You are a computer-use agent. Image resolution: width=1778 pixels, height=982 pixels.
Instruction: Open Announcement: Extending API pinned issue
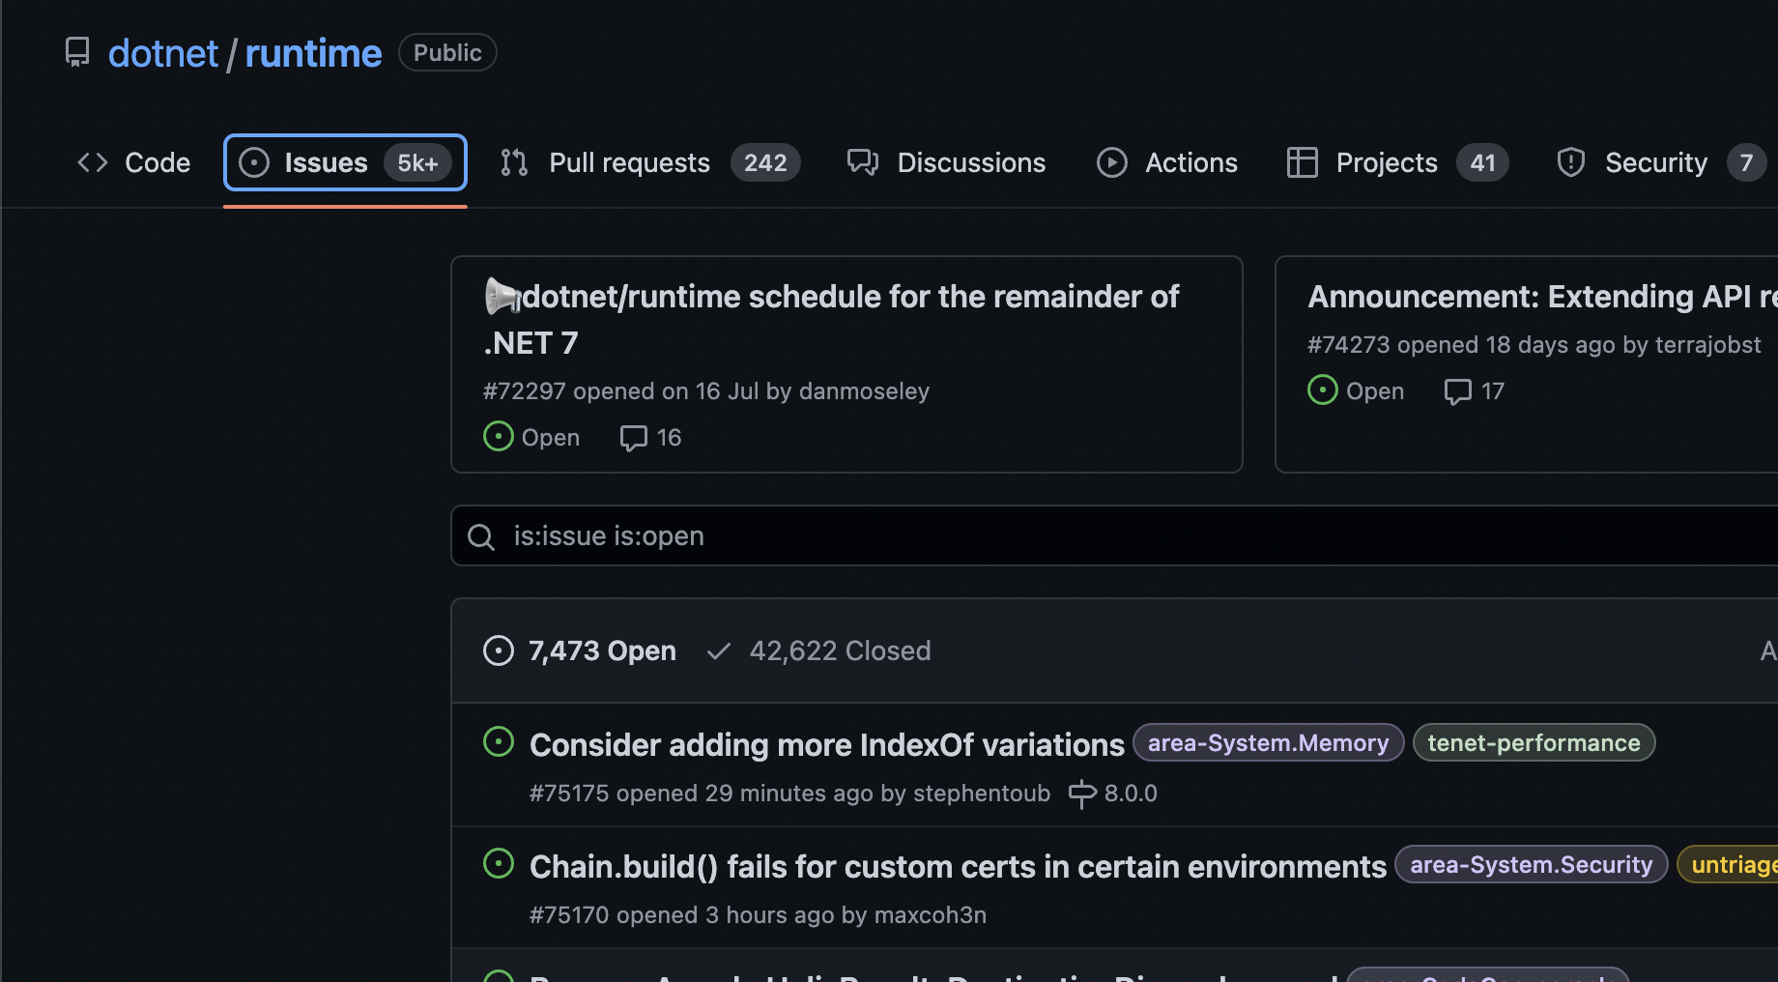1542,297
